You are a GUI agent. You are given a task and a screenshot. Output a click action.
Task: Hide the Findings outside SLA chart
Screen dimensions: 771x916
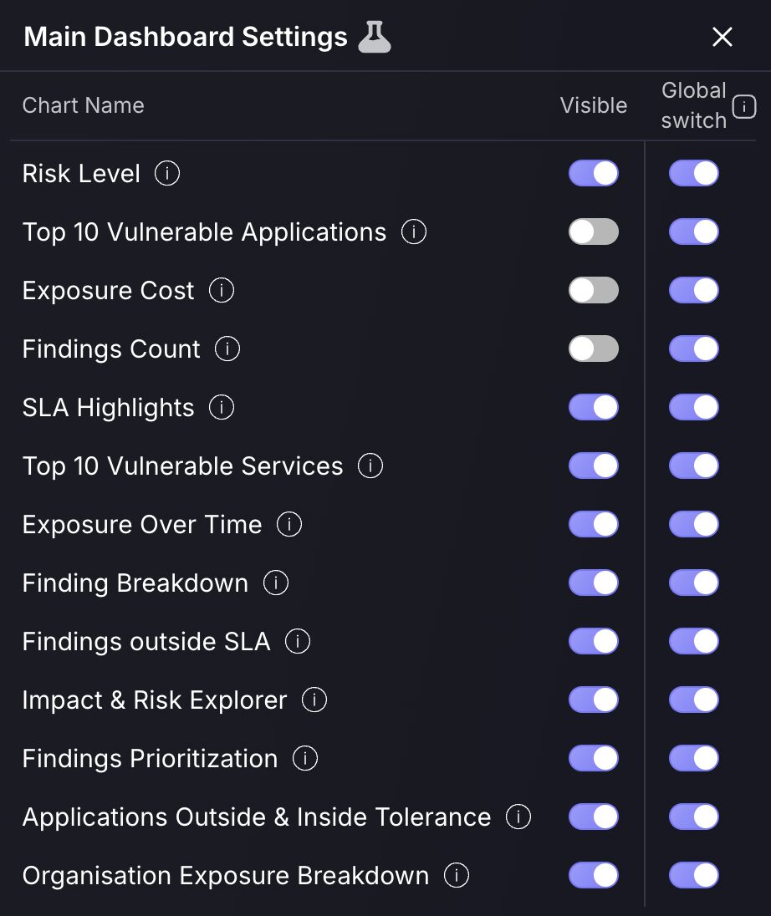tap(593, 641)
